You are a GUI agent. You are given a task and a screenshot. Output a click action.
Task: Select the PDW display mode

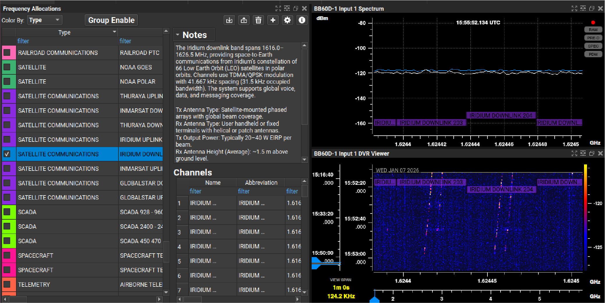coord(593,54)
